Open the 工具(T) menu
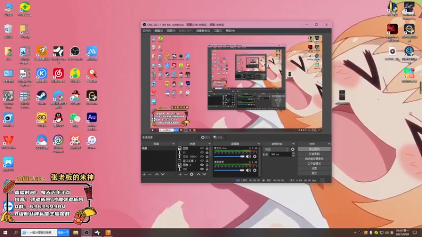 [x=218, y=31]
